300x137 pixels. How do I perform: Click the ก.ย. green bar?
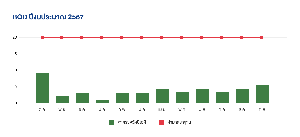[262, 94]
